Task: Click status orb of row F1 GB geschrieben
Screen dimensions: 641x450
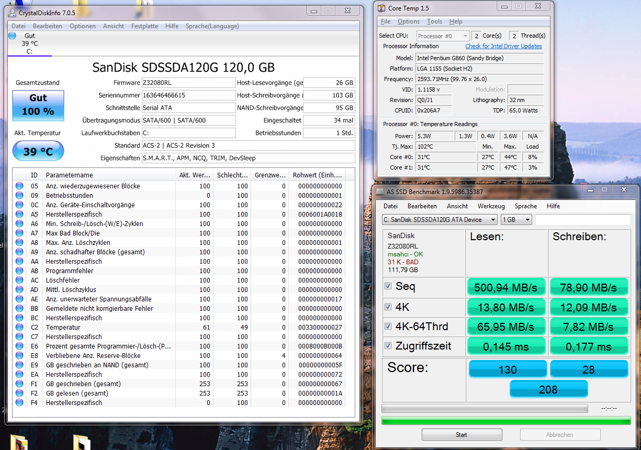Action: (19, 384)
